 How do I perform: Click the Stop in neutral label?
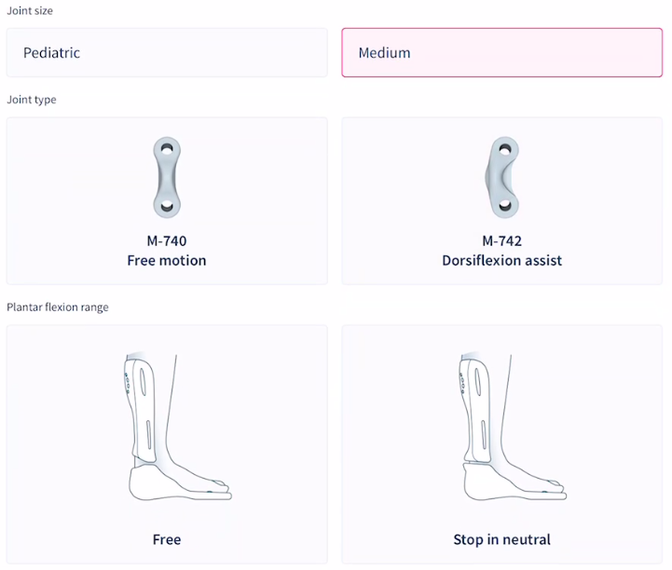click(502, 539)
